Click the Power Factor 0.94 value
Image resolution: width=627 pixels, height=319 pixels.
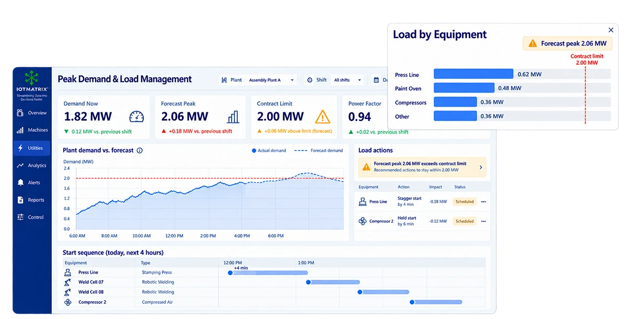(360, 117)
